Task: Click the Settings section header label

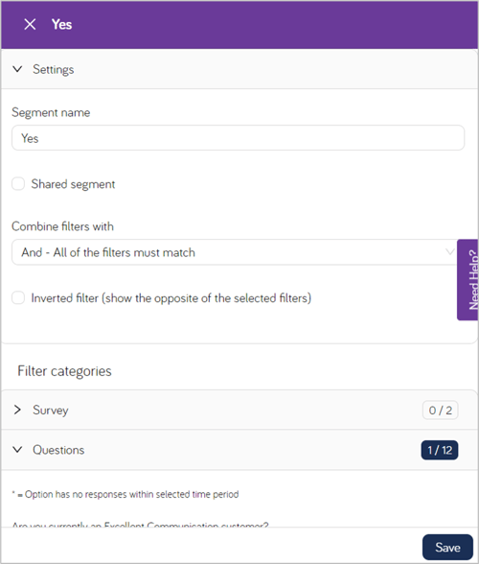Action: (x=54, y=69)
